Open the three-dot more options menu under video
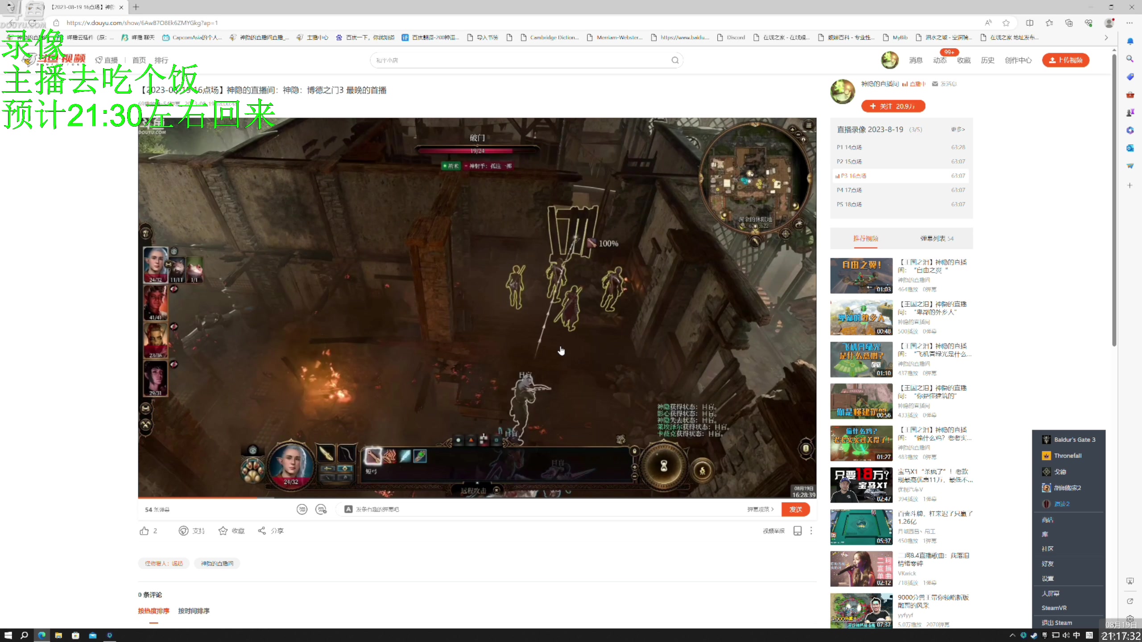Screen dimensions: 1142x642 tap(811, 531)
